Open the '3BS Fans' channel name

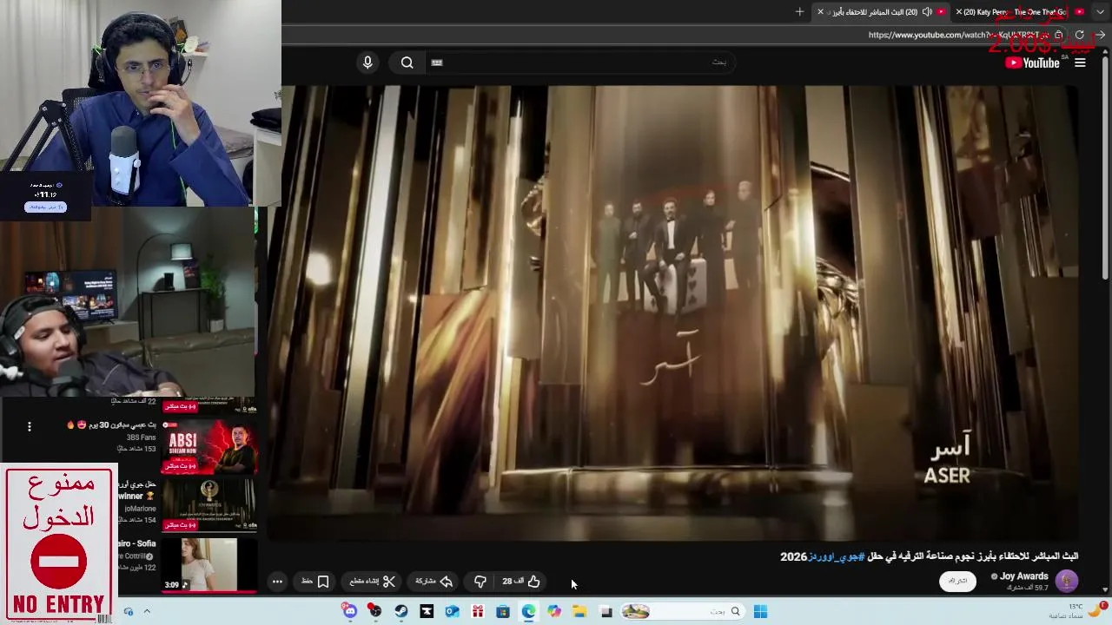[141, 437]
